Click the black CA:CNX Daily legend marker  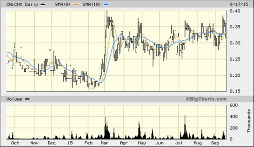pyautogui.click(x=43, y=4)
